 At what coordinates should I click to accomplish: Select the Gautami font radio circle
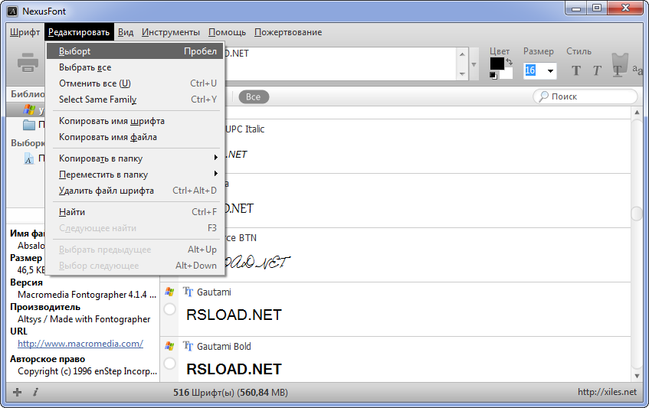point(169,309)
